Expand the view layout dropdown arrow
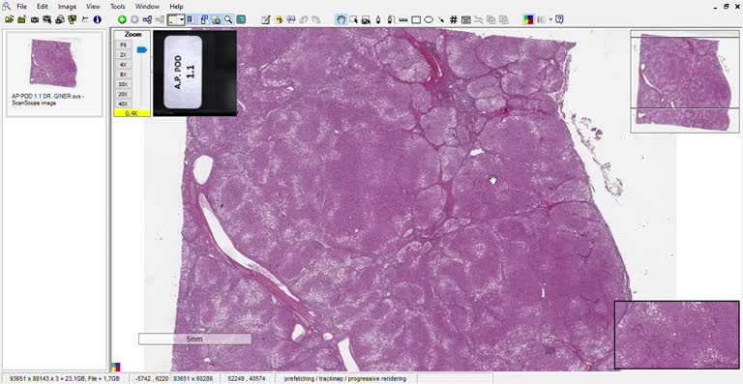The width and height of the screenshot is (743, 384). point(182,19)
